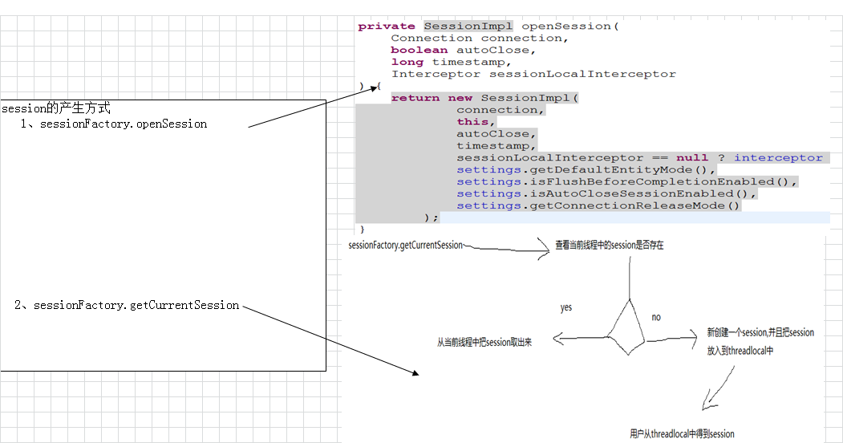The height and width of the screenshot is (443, 843).
Task: Click 'Interceptor sessionLocalInterceptor' parameter line
Action: click(533, 74)
